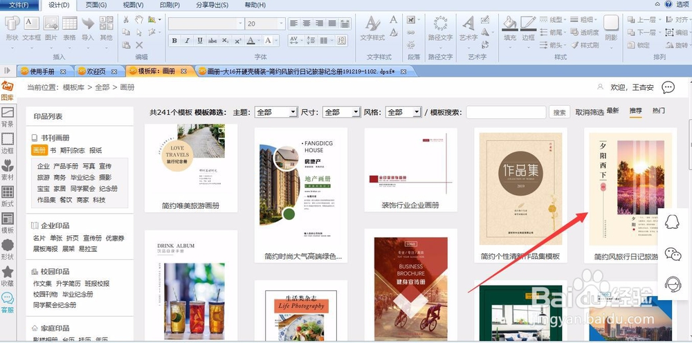Toggle center text alignment
This screenshot has width=692, height=343.
pyautogui.click(x=307, y=24)
